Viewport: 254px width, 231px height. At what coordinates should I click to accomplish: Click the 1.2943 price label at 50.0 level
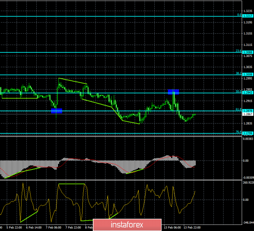[x=248, y=93]
